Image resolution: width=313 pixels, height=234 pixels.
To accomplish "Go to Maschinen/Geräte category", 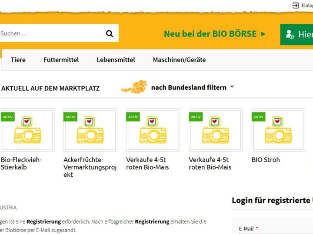I will (x=179, y=60).
